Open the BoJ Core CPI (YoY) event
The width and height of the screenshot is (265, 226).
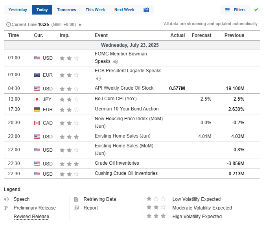pos(116,99)
